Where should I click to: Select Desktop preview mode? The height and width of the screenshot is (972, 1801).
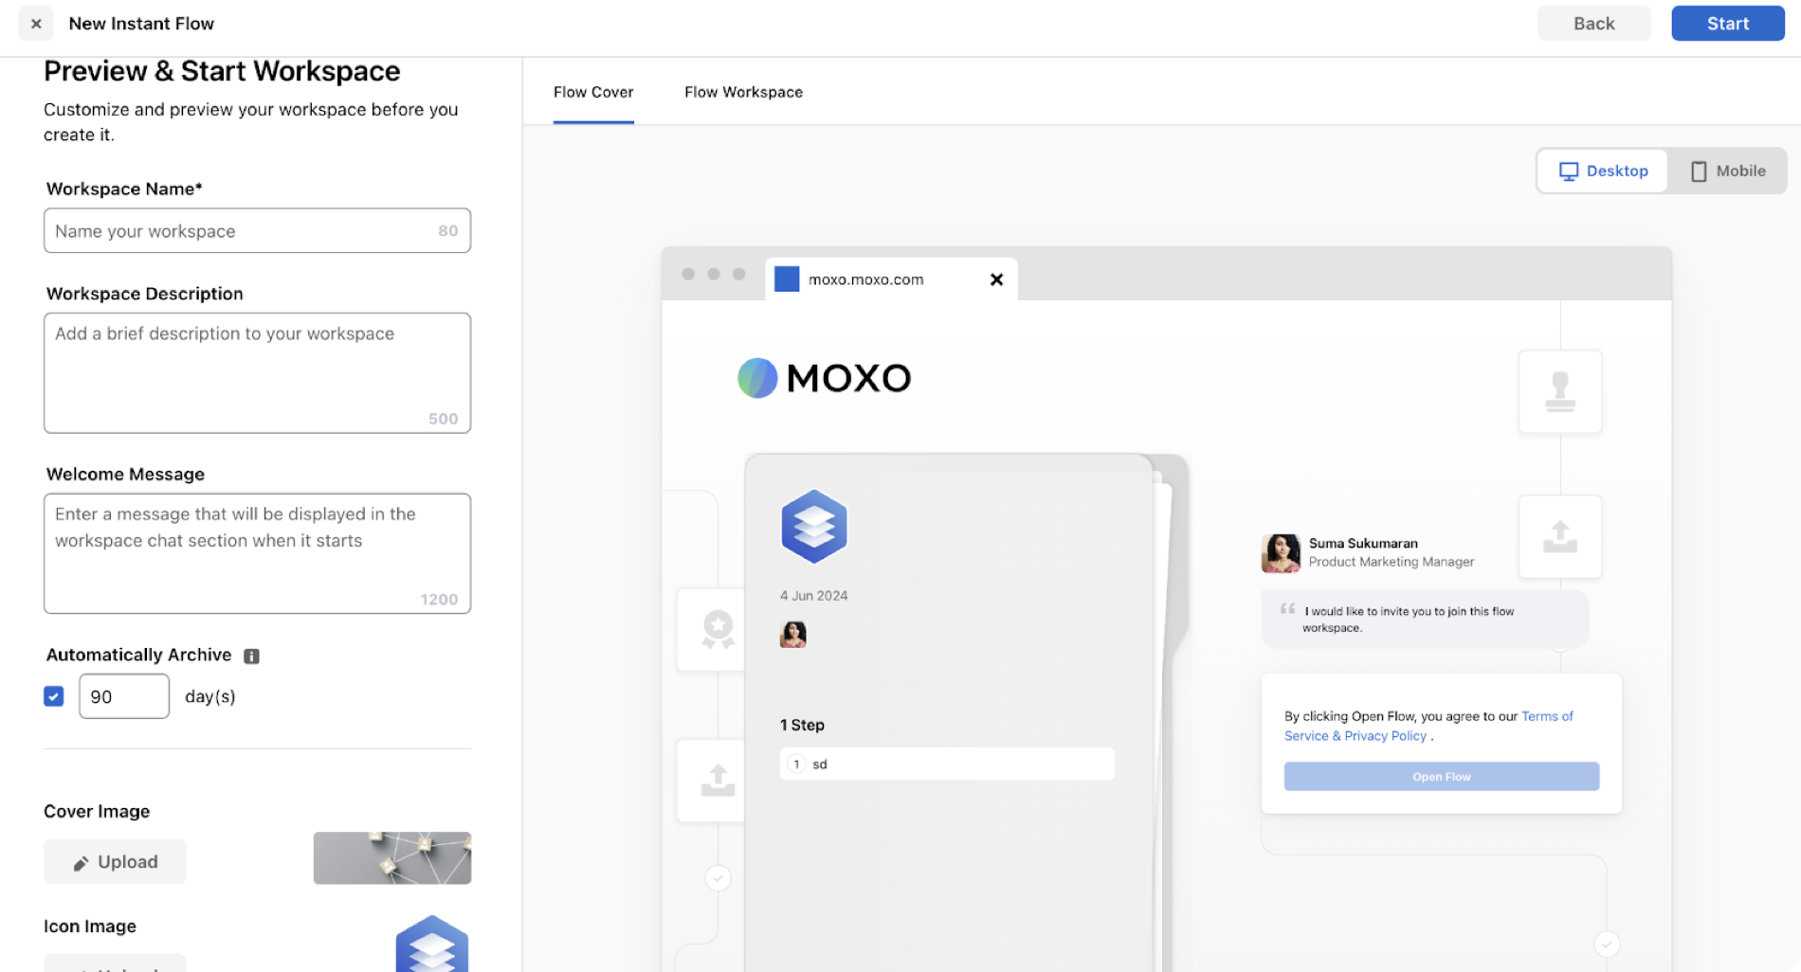point(1603,171)
